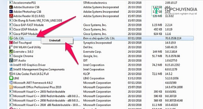Click the Adobe Reader XI icon
Viewport: 203px width, 109px height.
pyautogui.click(x=11, y=16)
